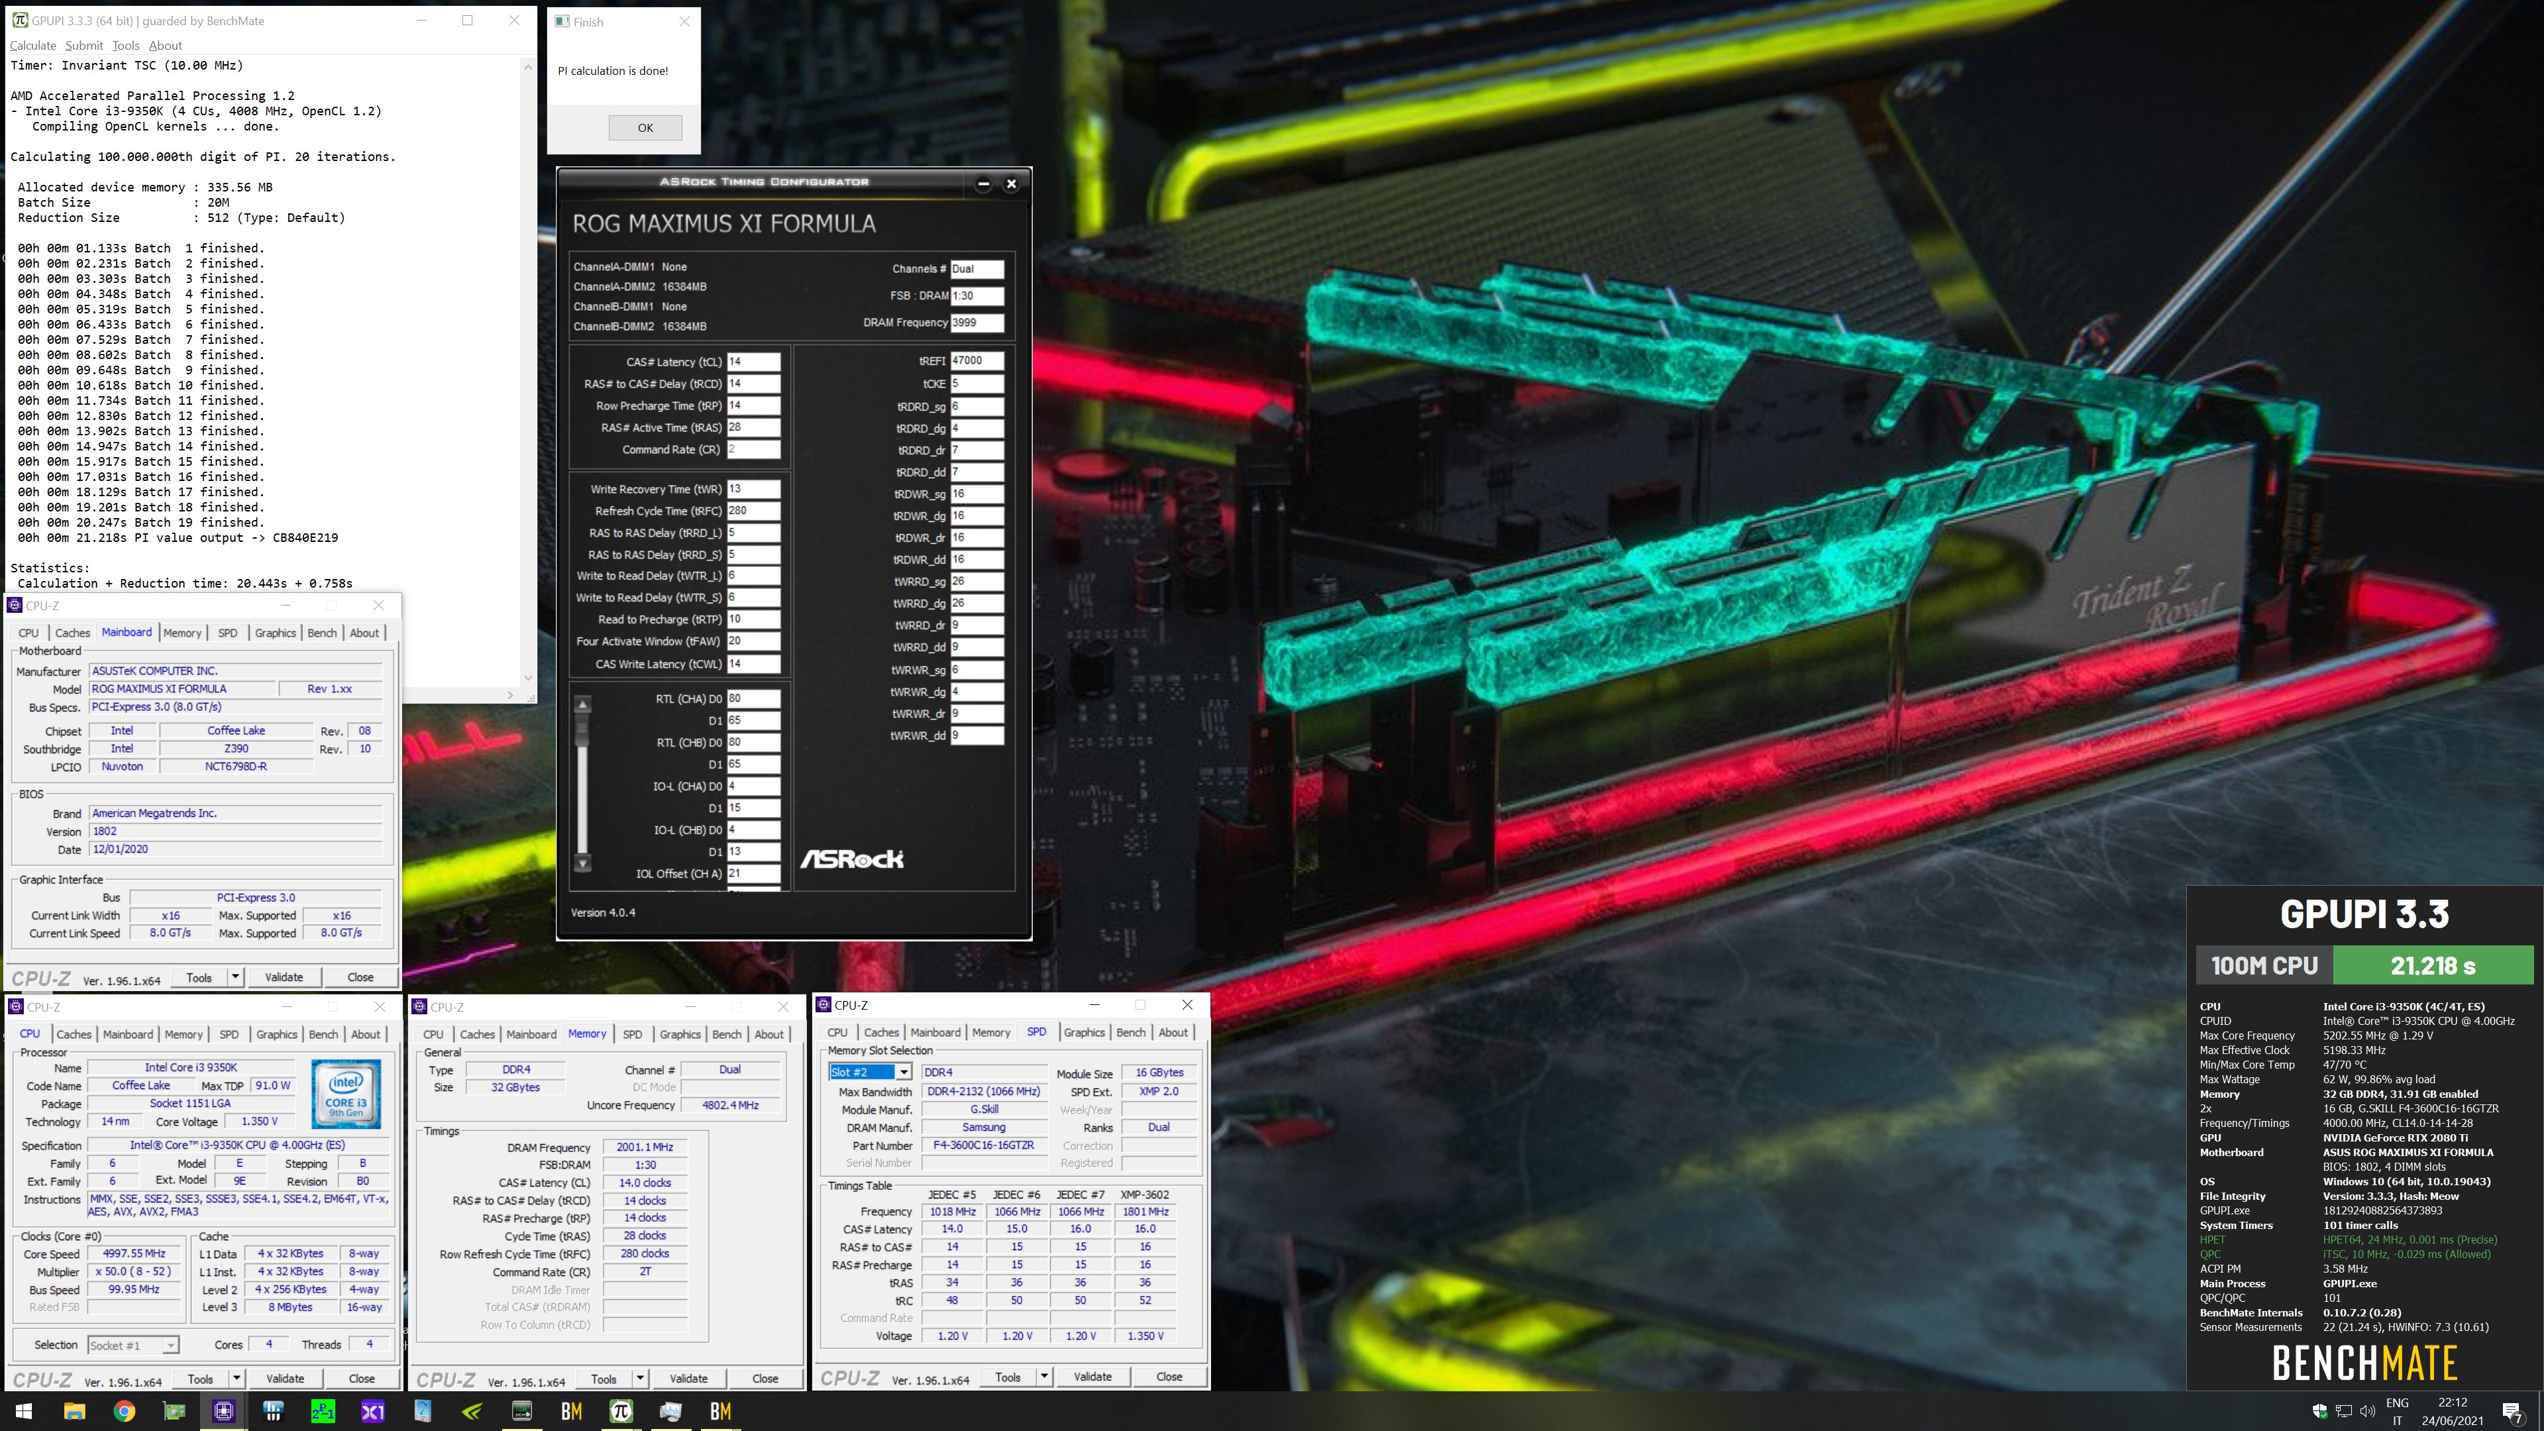The width and height of the screenshot is (2544, 1431).
Task: Expand the Socket #1 selection dropdown
Action: click(x=170, y=1345)
